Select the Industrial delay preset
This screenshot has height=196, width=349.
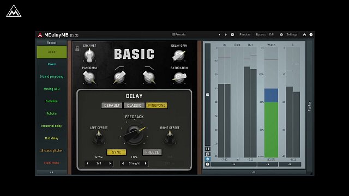52,126
